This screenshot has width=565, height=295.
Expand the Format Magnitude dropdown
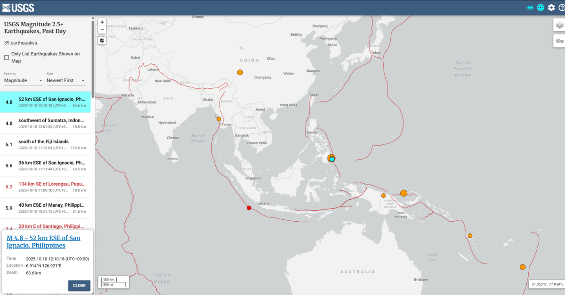[24, 80]
